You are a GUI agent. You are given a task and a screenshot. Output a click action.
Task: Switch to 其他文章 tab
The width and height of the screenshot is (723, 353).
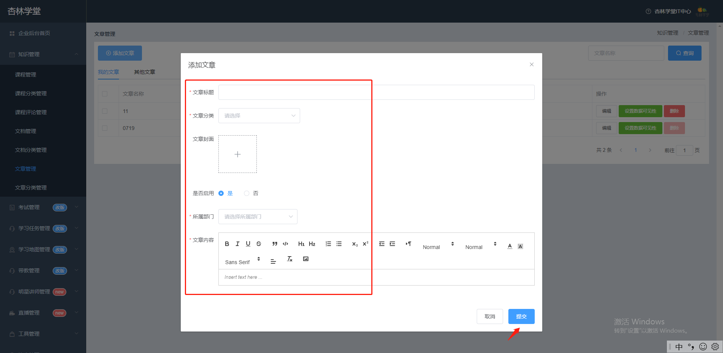[x=145, y=72]
